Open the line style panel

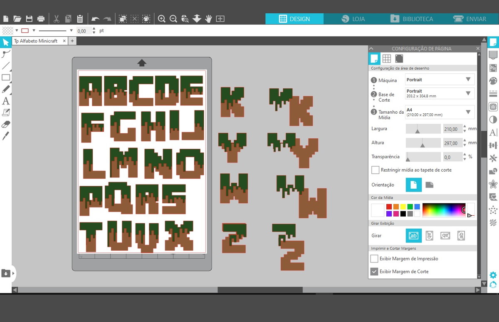click(493, 94)
